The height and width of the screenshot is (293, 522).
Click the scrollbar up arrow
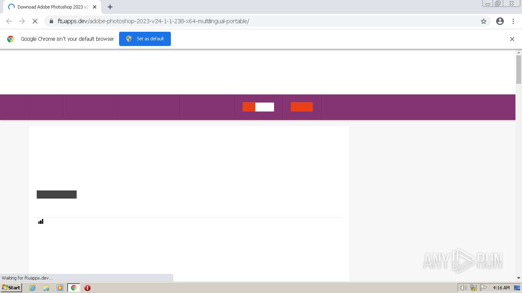pos(519,52)
